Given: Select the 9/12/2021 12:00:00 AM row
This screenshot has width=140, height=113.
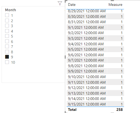Looking at the screenshot, I should coord(95,88).
